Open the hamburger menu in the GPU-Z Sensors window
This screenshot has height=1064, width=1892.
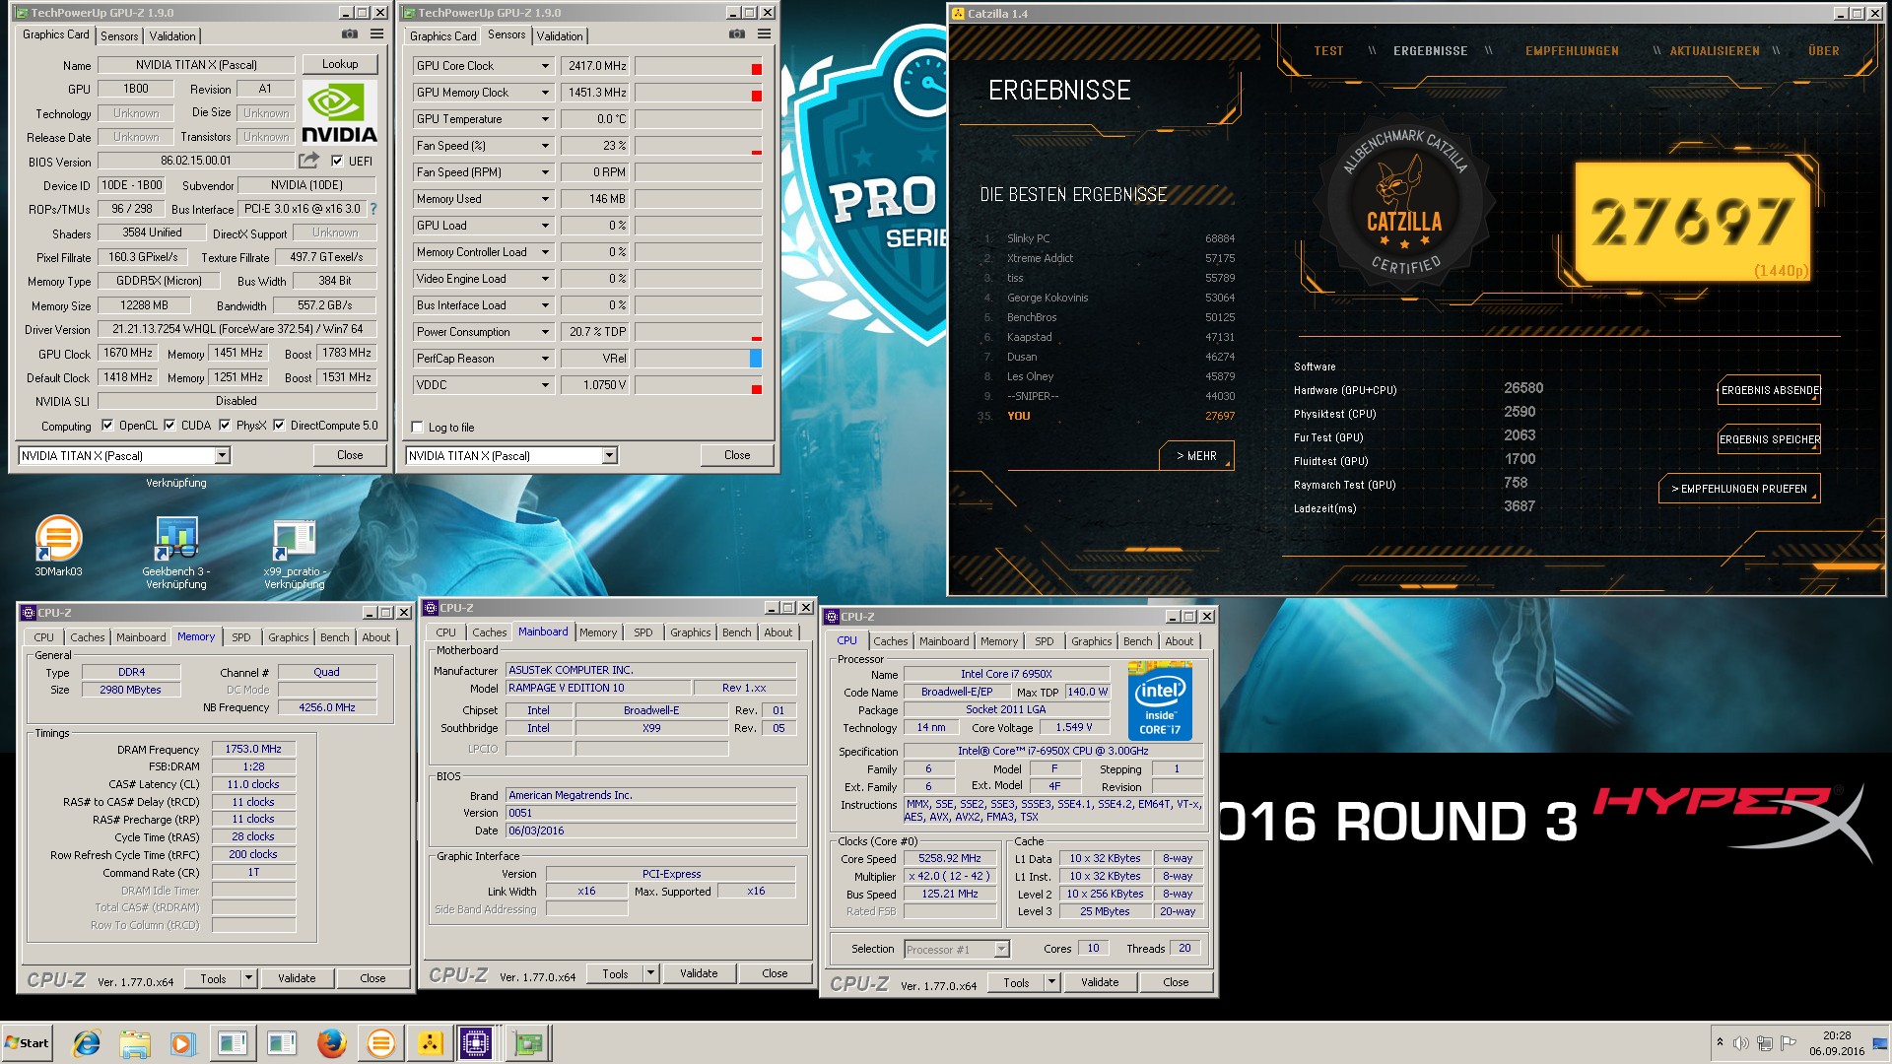click(x=764, y=34)
